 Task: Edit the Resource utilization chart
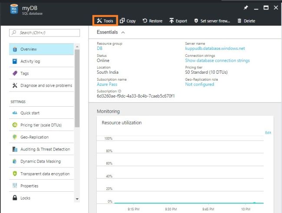(x=268, y=133)
